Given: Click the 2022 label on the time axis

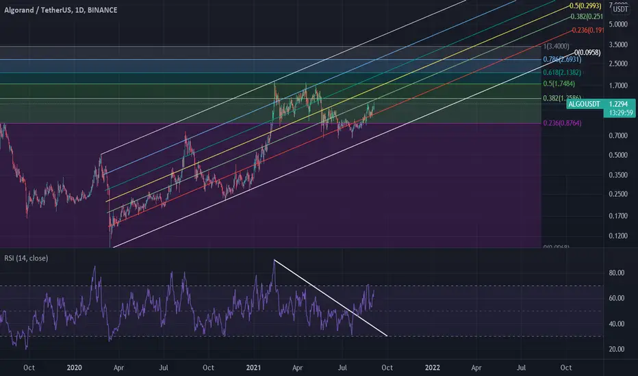Looking at the screenshot, I should 433,368.
